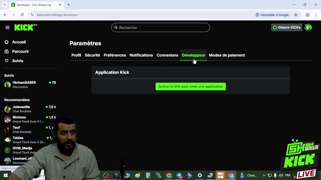Click the microphone tray icon

(275, 175)
